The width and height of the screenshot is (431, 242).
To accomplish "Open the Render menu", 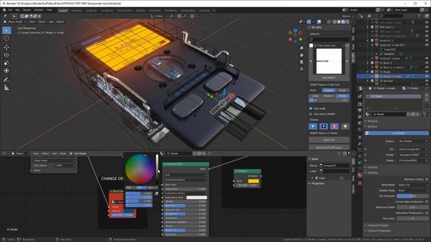I will pyautogui.click(x=27, y=10).
